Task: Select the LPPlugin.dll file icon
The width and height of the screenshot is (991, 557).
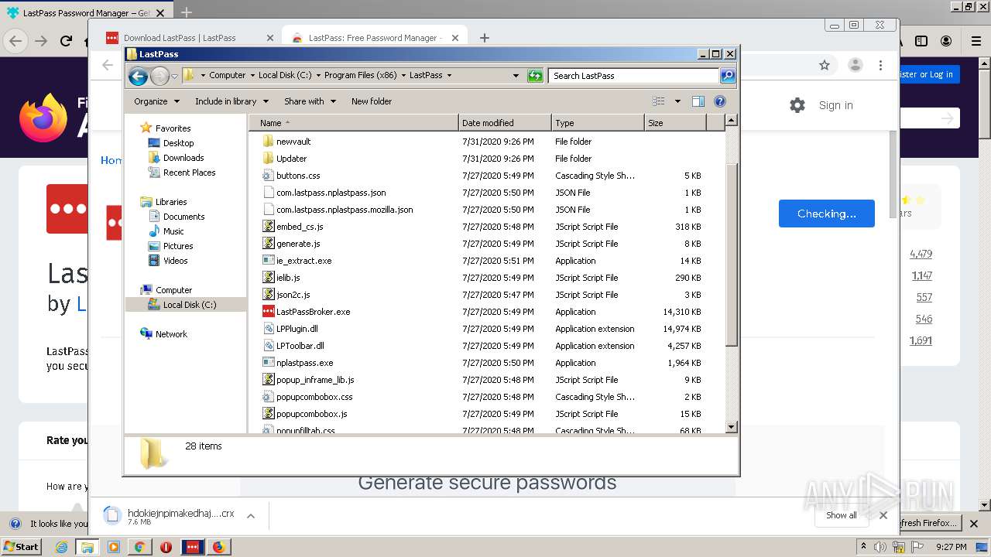Action: click(269, 329)
